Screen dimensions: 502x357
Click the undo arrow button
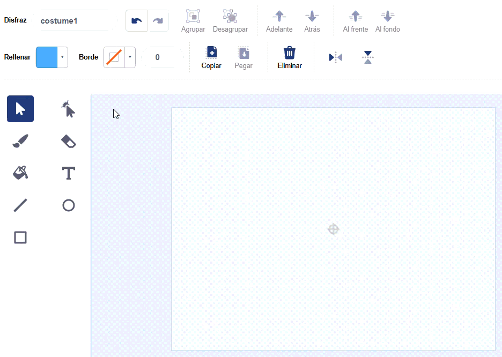pyautogui.click(x=136, y=21)
